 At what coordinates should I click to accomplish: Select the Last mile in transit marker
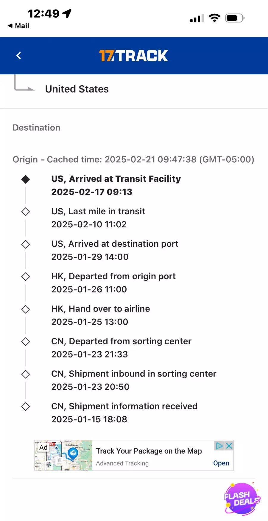click(26, 212)
